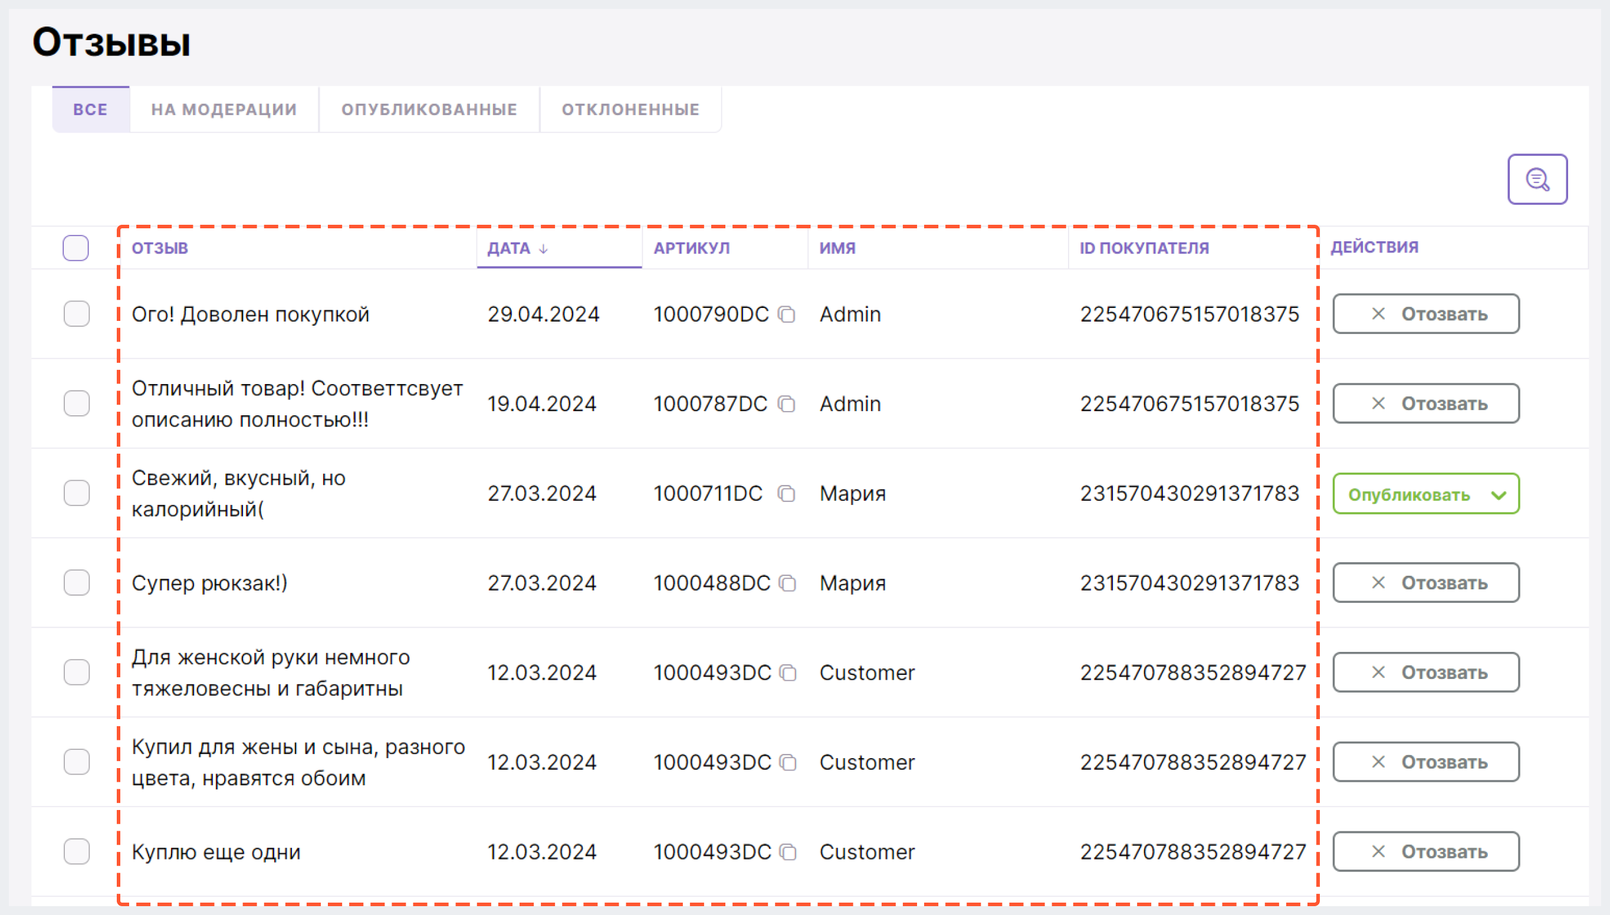Check the 'Свежий, вкусный' review row

pyautogui.click(x=76, y=493)
